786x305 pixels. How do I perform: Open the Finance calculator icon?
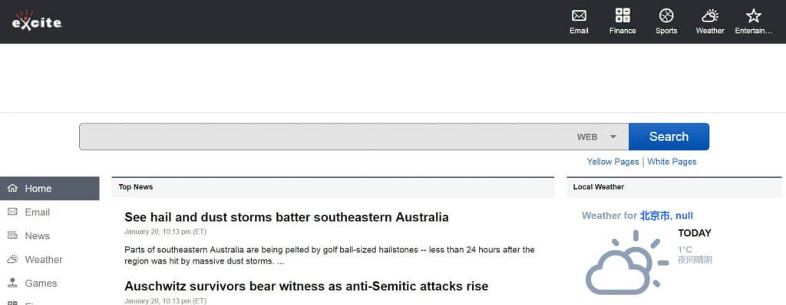(623, 15)
